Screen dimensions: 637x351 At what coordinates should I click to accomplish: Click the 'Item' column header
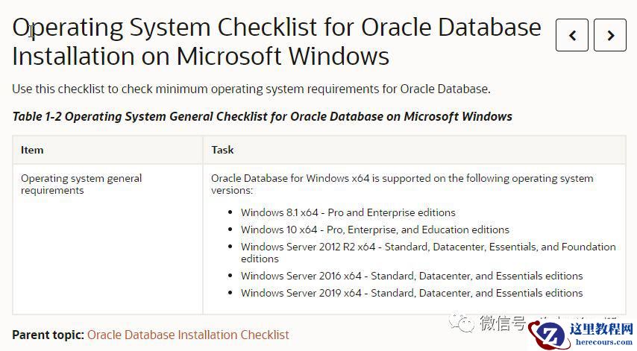click(32, 150)
